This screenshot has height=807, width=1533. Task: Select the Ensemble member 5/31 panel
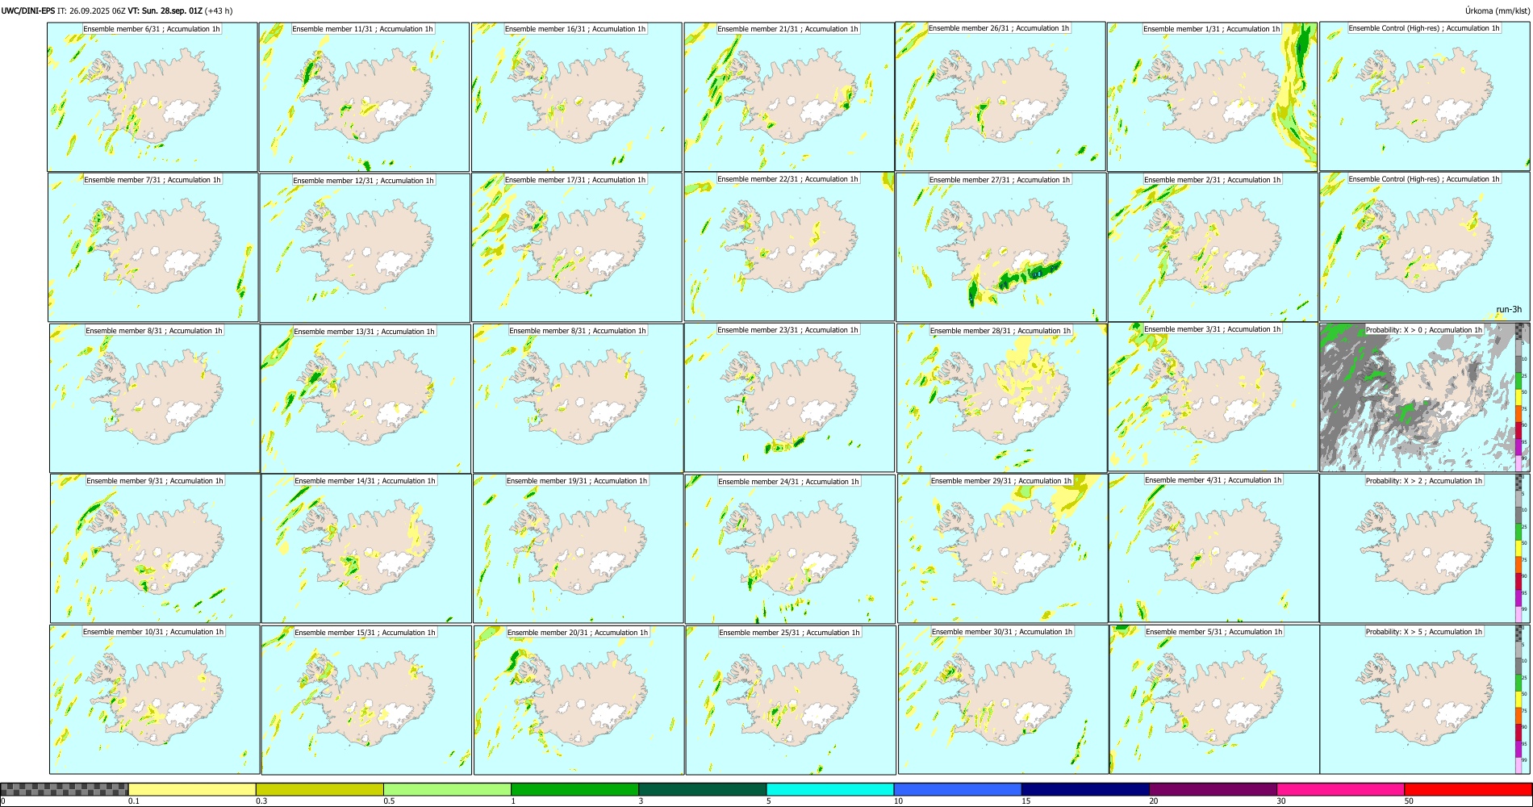click(x=1214, y=700)
